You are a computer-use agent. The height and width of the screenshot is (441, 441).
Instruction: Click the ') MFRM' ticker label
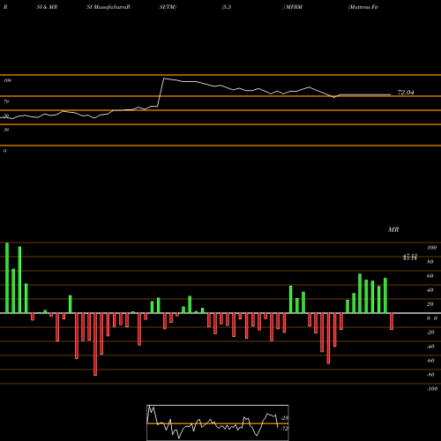point(293,7)
